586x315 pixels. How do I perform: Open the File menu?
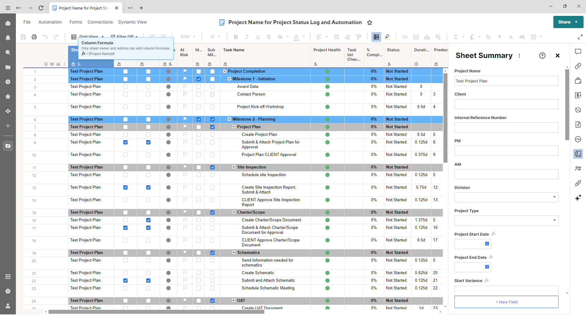tap(27, 22)
